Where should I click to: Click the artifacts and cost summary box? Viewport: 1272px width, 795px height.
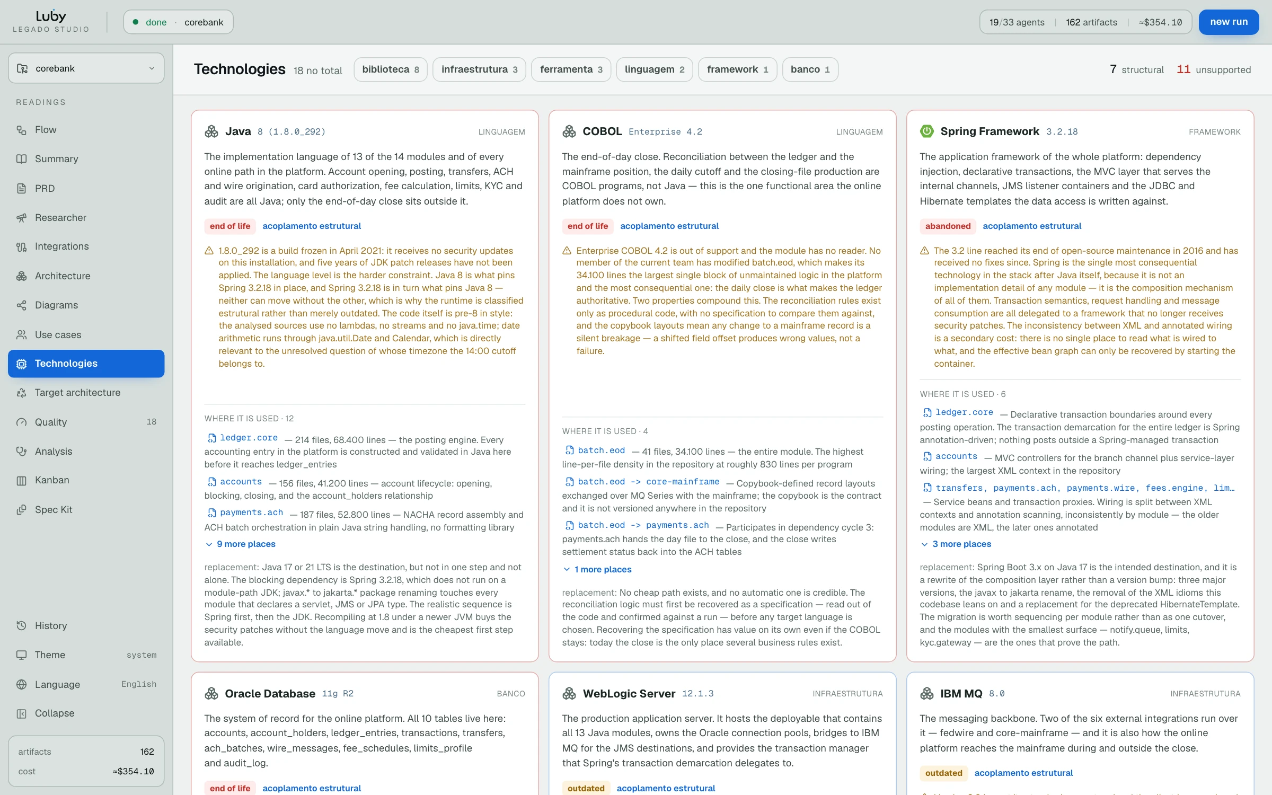pos(86,761)
